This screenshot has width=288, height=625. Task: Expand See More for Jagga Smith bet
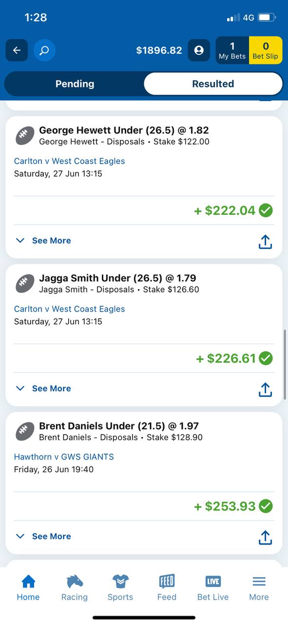click(43, 388)
